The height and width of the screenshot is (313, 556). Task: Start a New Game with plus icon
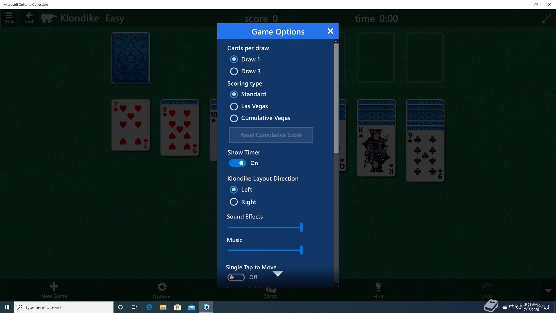(x=54, y=290)
